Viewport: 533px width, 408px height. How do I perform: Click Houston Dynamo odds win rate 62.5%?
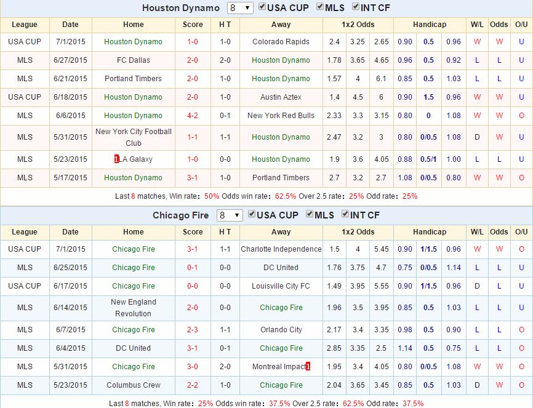click(286, 196)
